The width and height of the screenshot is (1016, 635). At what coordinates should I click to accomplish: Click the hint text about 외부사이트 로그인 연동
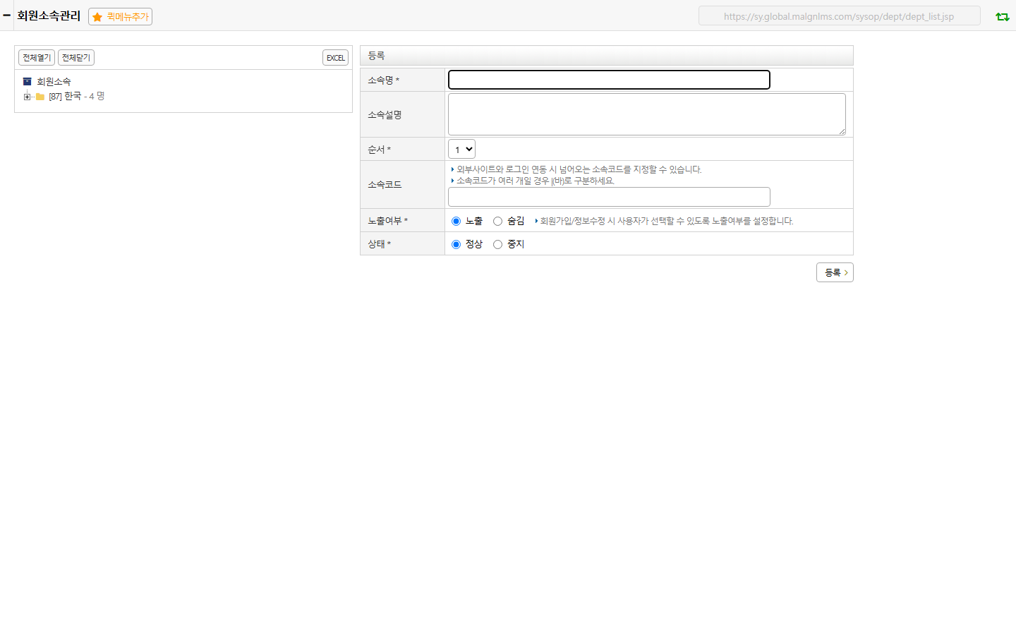579,169
